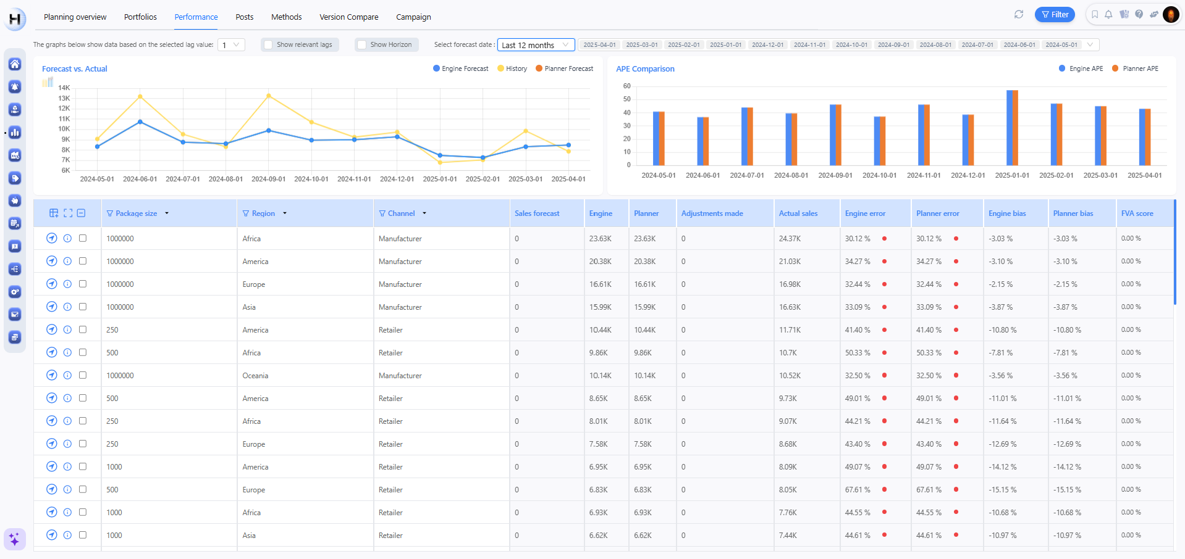Screen dimensions: 1185x559
Task: Open the notifications bell in top bar
Action: pyautogui.click(x=1109, y=14)
